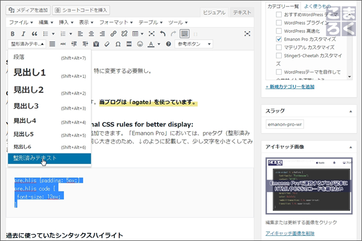The image size is (362, 241).
Task: Toggle the toolbar kitchen sink
Action: (185, 34)
